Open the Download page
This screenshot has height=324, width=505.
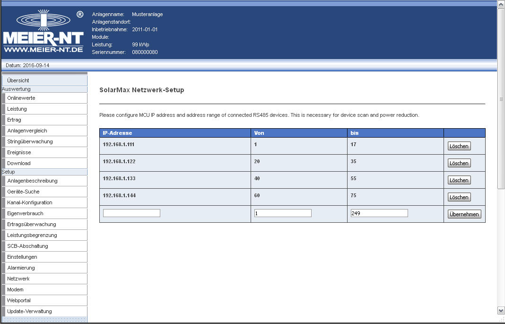(44, 163)
